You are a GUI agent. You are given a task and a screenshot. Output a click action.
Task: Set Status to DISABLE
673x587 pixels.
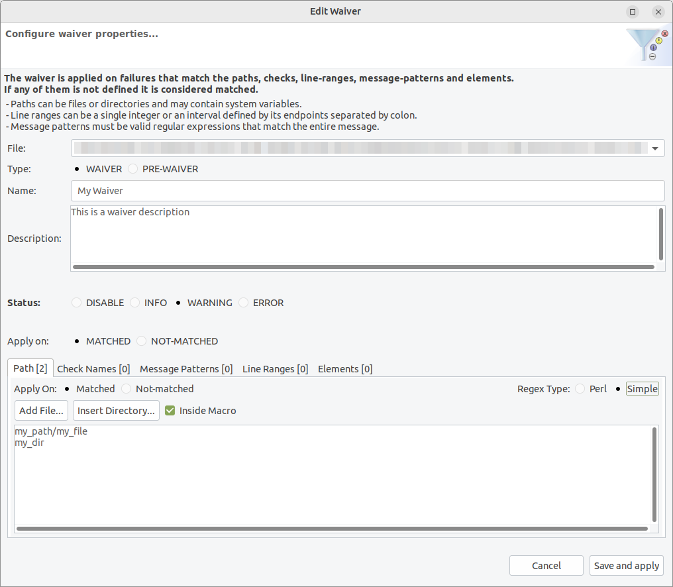tap(76, 303)
